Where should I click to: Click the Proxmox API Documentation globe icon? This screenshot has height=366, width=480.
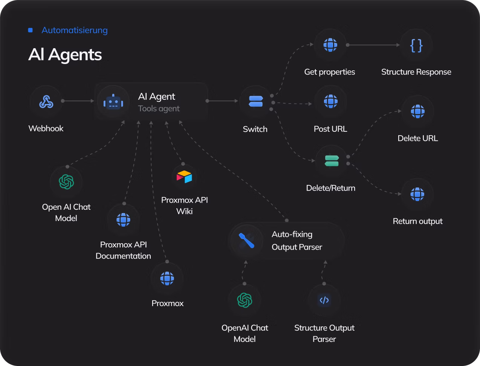(x=124, y=219)
